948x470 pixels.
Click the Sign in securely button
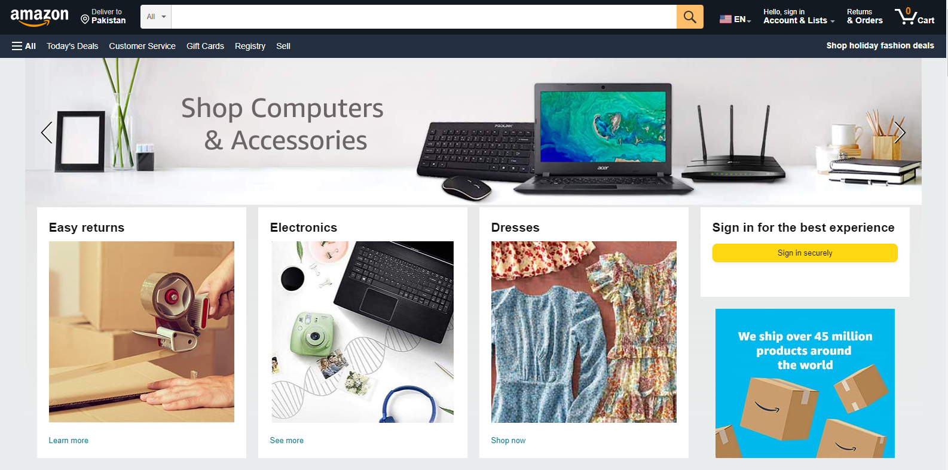(x=805, y=253)
